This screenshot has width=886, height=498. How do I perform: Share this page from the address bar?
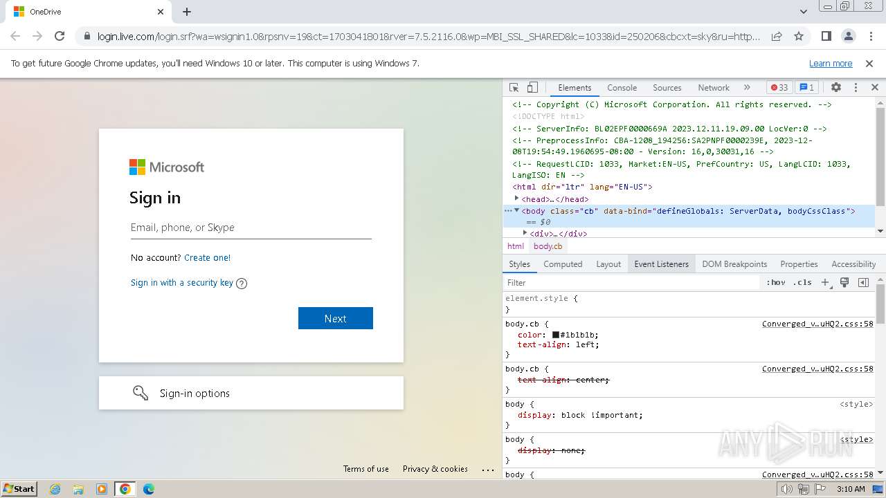point(777,36)
